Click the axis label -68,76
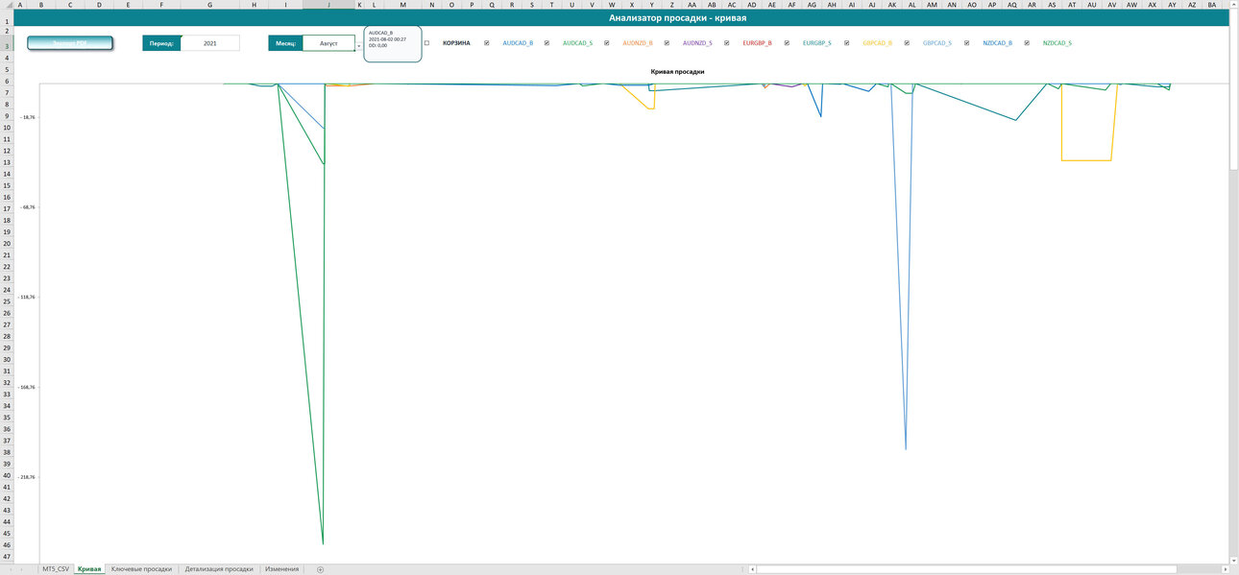 (26, 207)
